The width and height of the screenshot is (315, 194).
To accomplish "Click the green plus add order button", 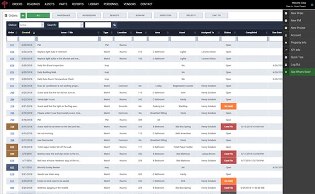I will tap(23, 15).
